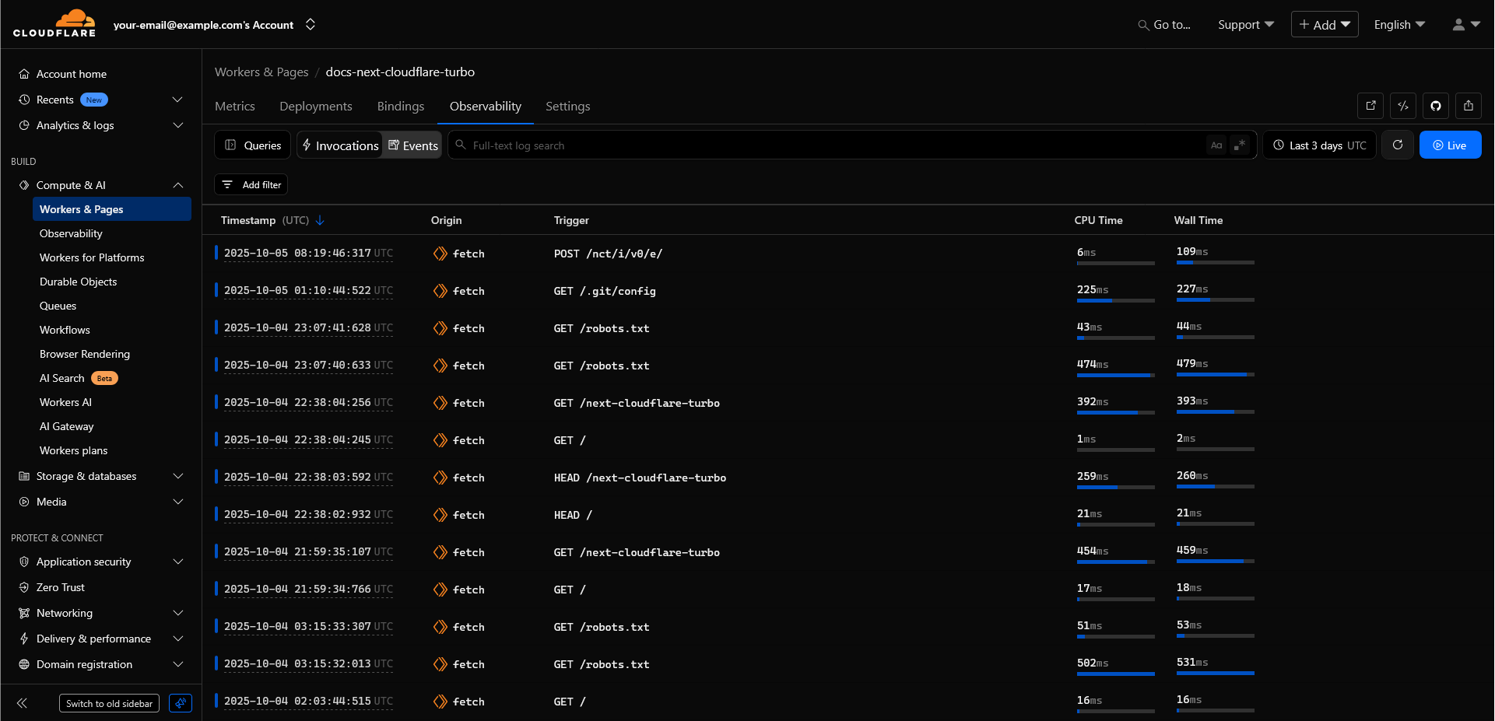Click the GitHub icon

[1436, 106]
